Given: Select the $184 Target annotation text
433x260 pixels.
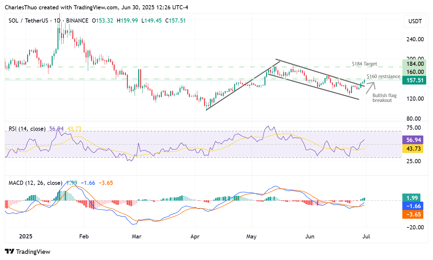Looking at the screenshot, I should 364,64.
